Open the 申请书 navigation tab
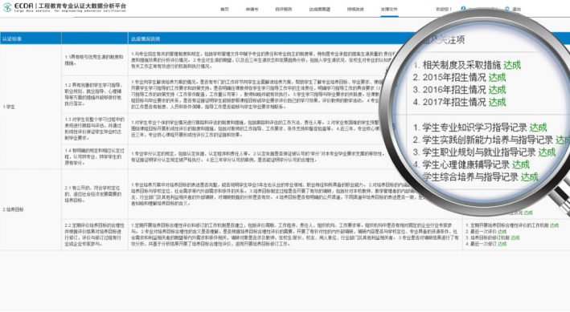Screen dimensions: 570x312 click(x=252, y=9)
